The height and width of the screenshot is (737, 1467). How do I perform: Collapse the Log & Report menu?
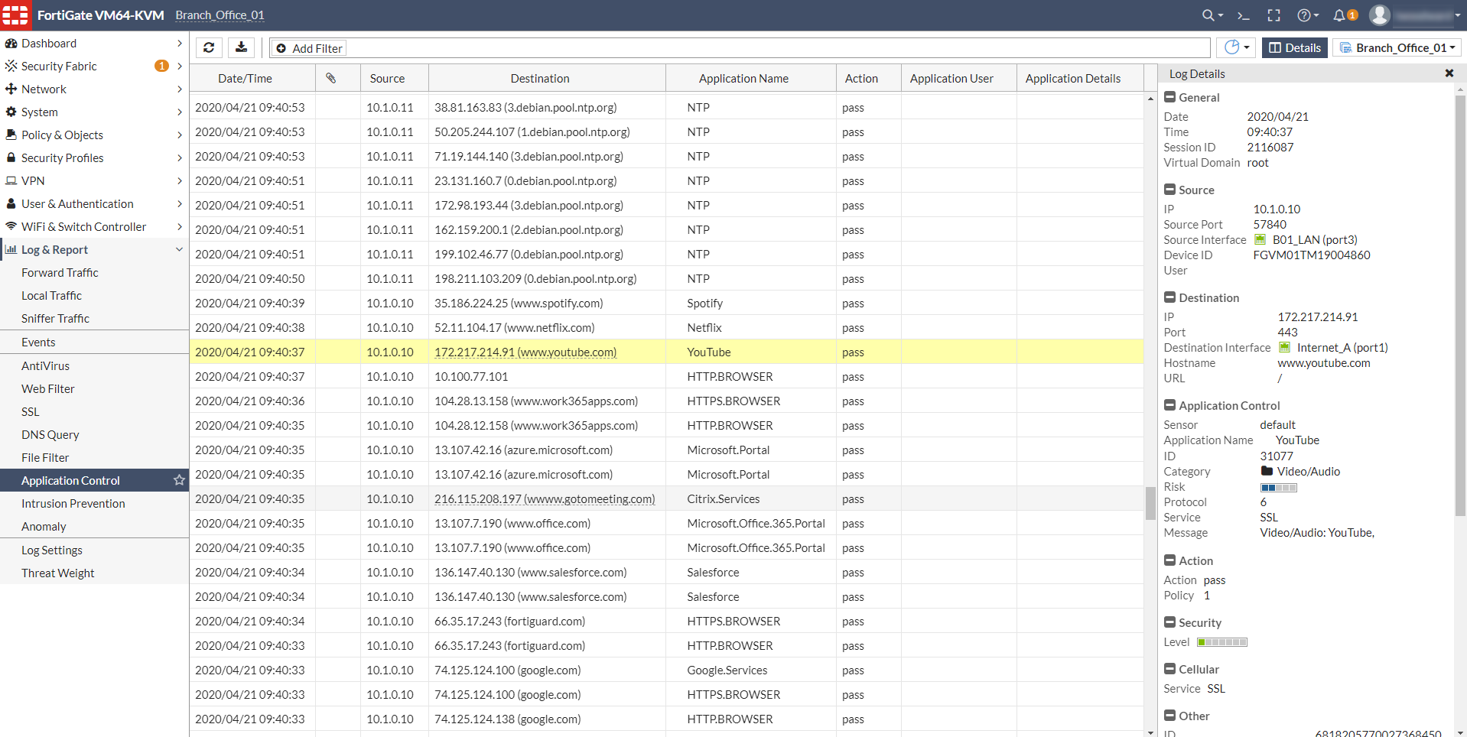179,250
